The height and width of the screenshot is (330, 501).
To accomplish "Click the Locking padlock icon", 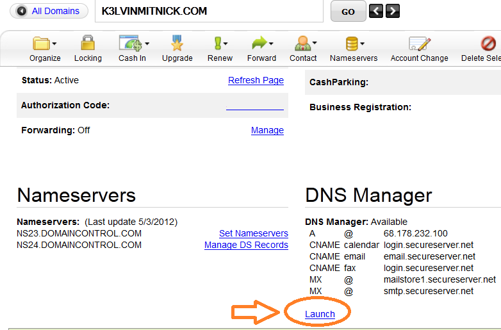I will [88, 43].
